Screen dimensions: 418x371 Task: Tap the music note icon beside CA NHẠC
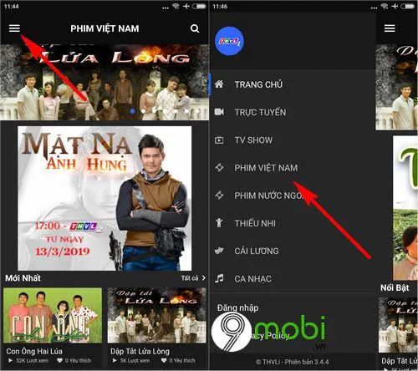219,278
